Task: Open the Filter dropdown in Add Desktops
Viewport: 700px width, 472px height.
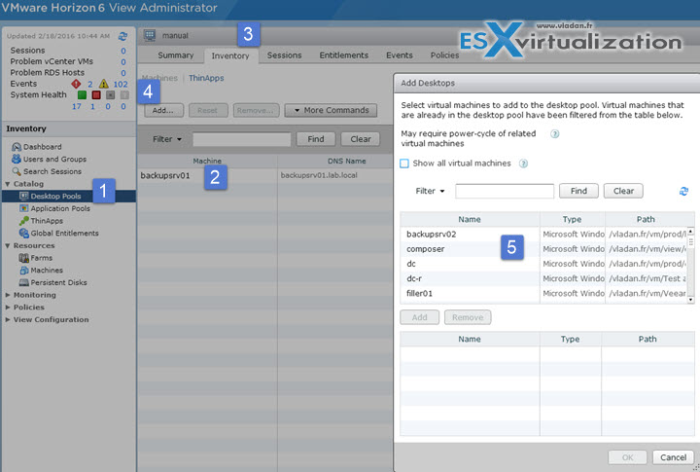Action: [430, 192]
